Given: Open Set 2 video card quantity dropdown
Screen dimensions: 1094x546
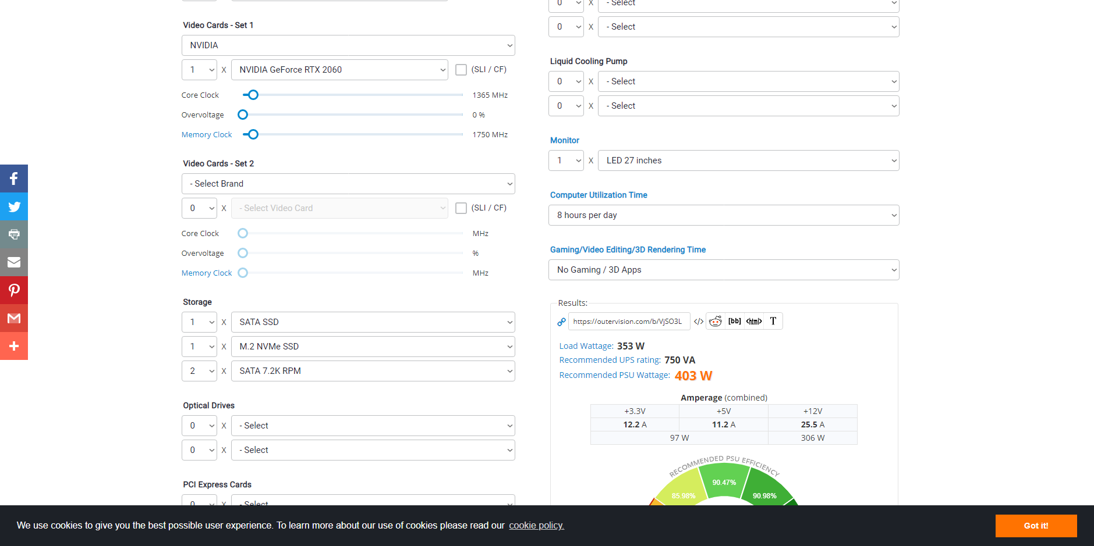Looking at the screenshot, I should coord(199,208).
